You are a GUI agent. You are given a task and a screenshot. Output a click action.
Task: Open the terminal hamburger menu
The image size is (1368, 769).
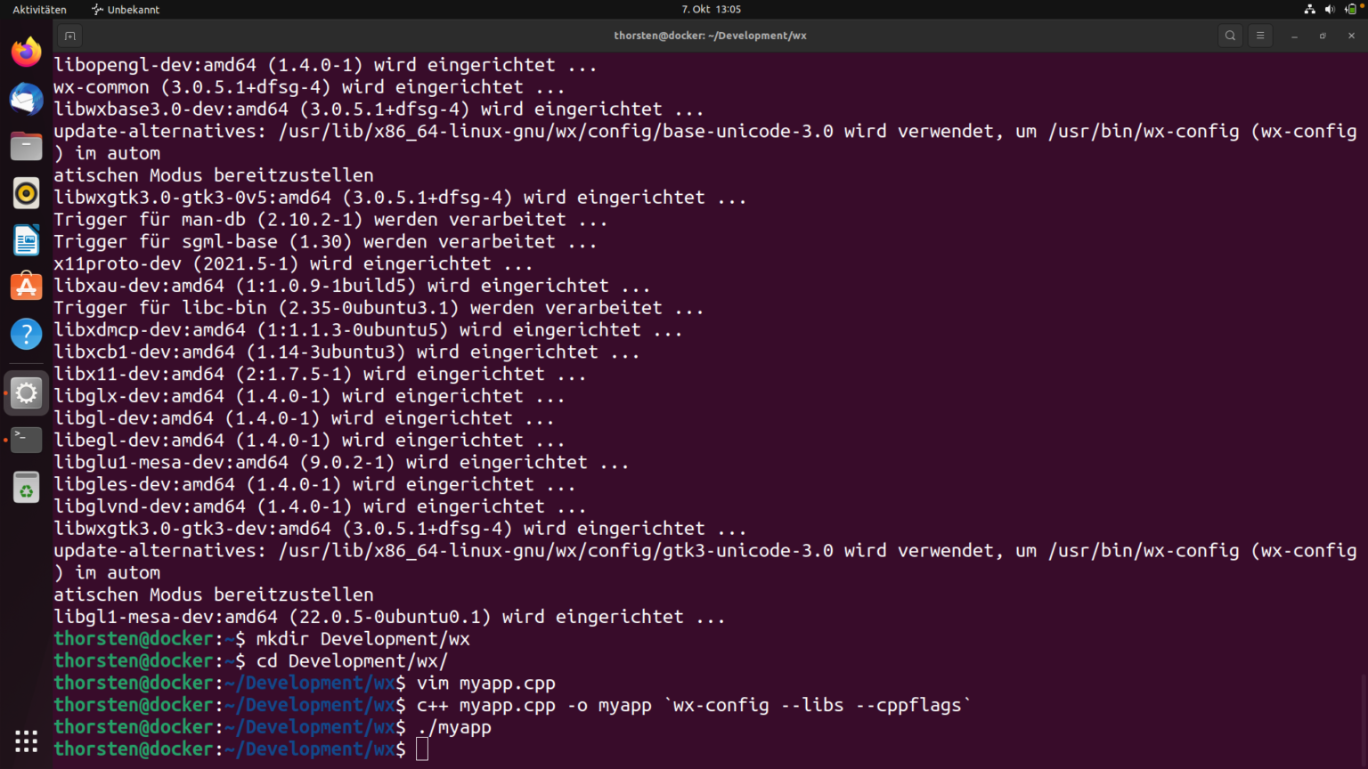click(x=1259, y=36)
